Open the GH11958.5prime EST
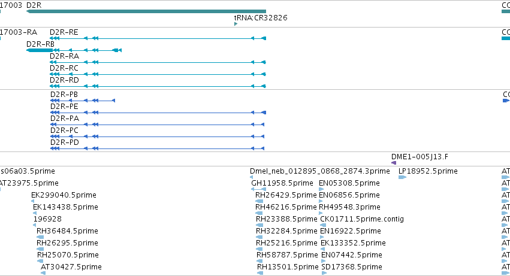Viewport: 510px width, 276px height. tap(258, 189)
